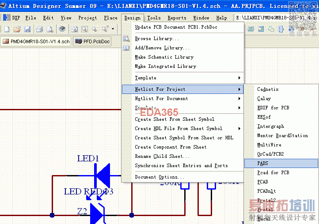The image size is (319, 224).
Task: Open the Tools menu
Action: tap(154, 18)
